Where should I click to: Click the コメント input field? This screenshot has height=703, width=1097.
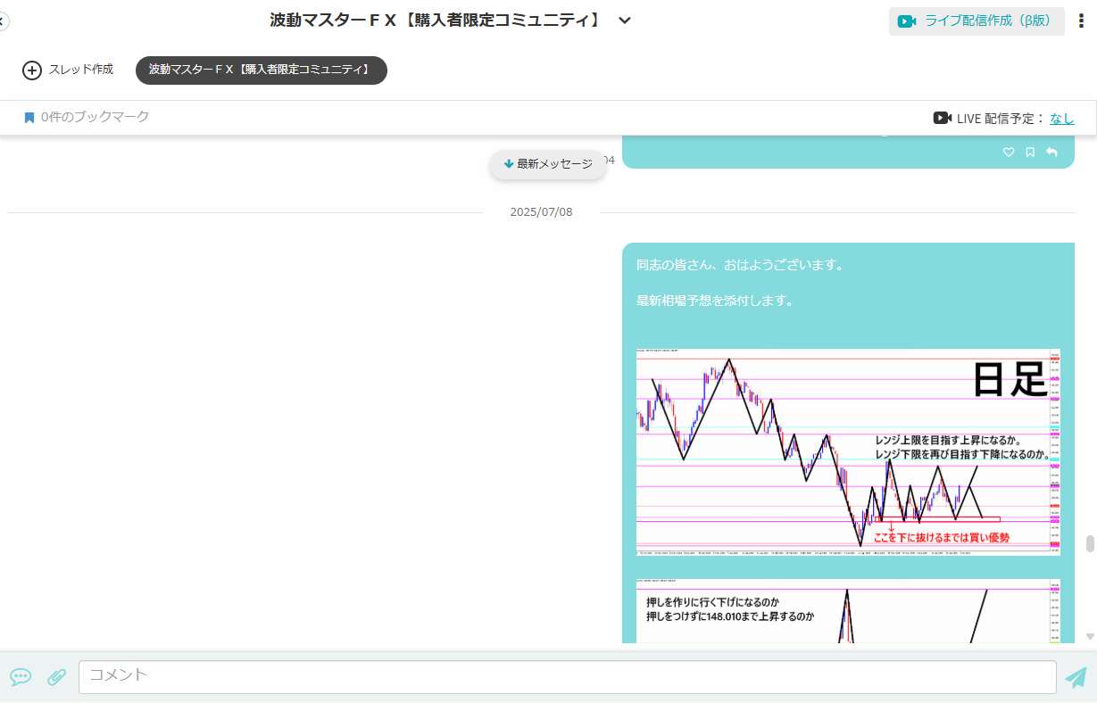(x=568, y=677)
